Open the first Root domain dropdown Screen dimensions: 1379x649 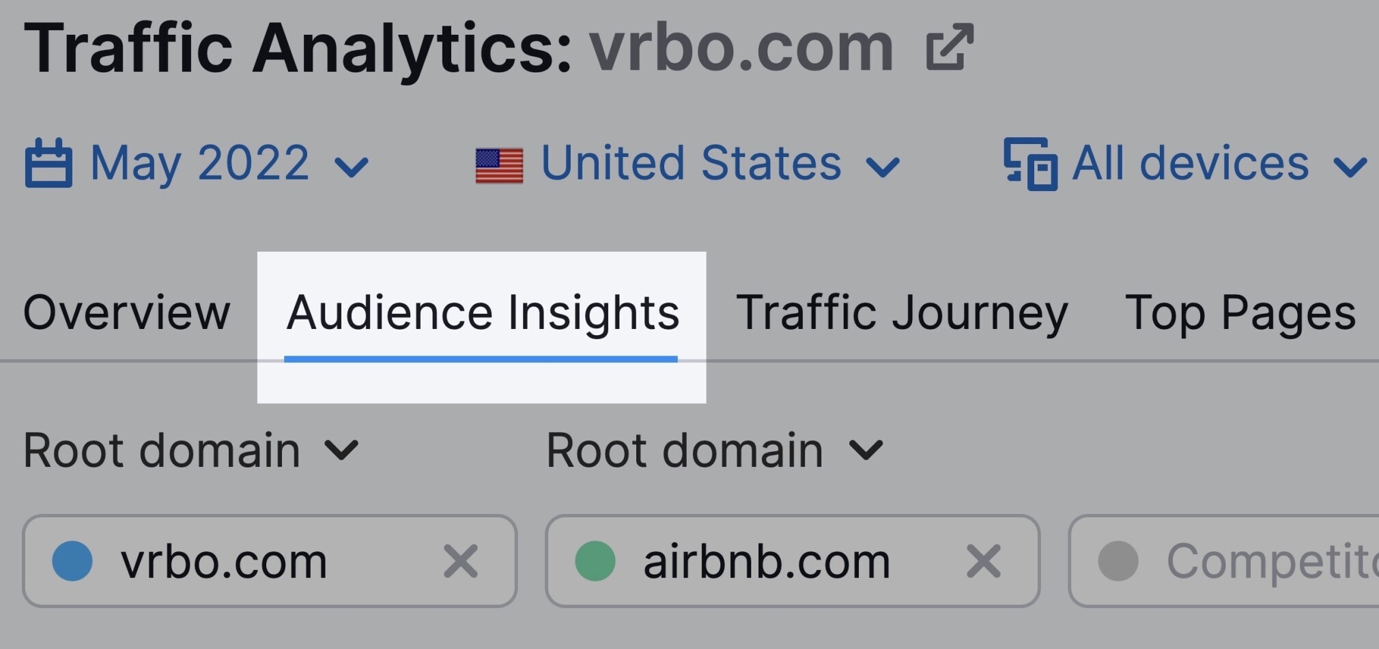point(191,450)
